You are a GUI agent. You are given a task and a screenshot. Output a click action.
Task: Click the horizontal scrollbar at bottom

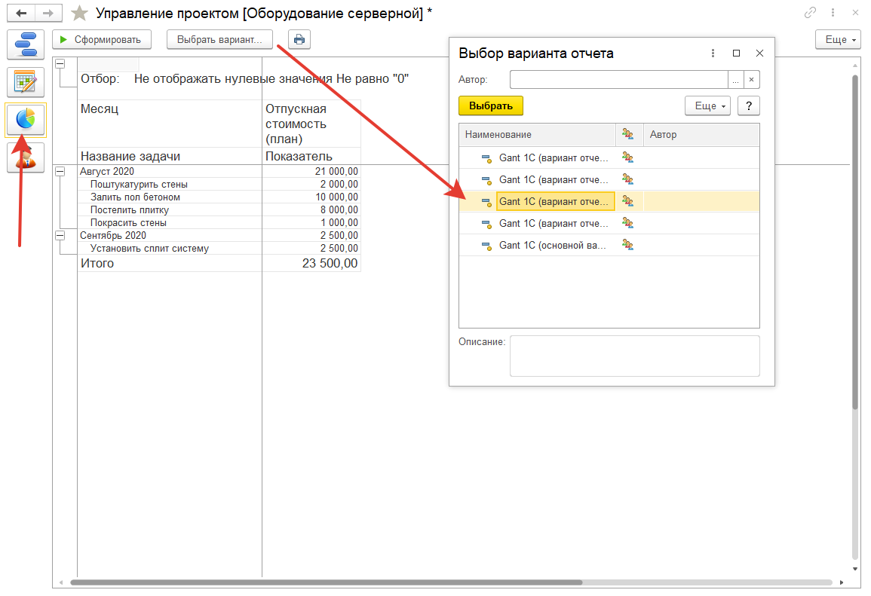(326, 582)
